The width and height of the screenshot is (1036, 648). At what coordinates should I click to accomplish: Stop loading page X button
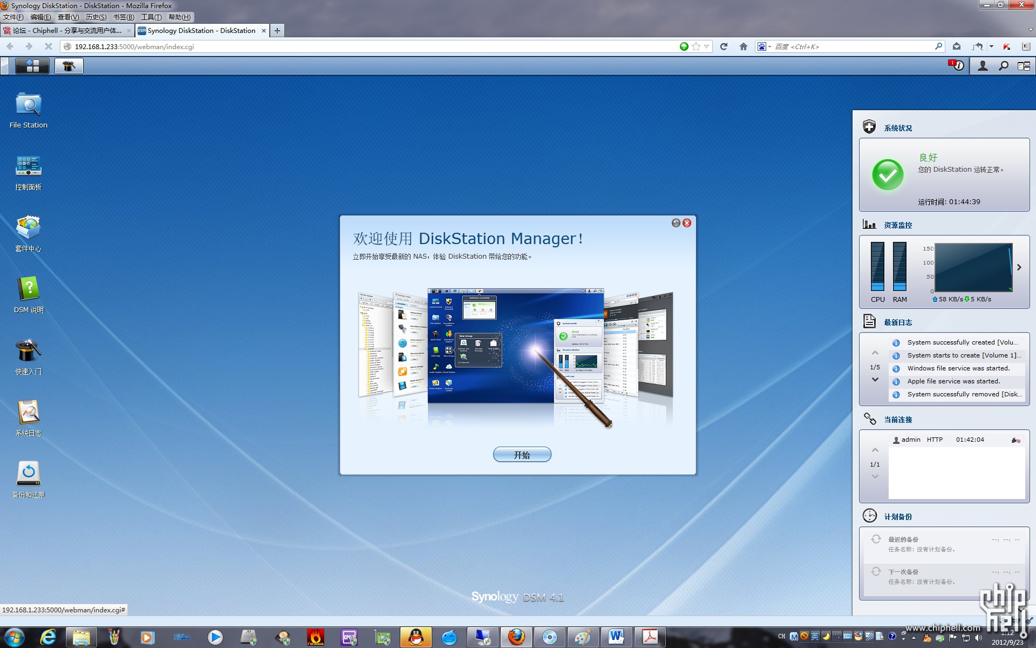49,46
